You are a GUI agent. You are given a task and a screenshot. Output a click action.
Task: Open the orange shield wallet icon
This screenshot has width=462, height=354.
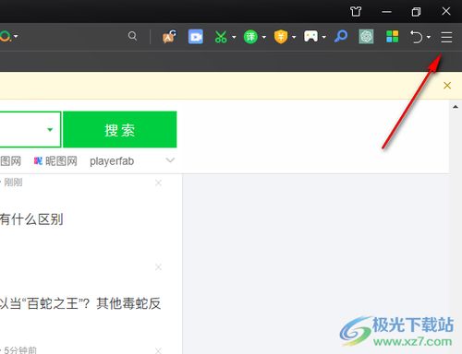pyautogui.click(x=281, y=37)
